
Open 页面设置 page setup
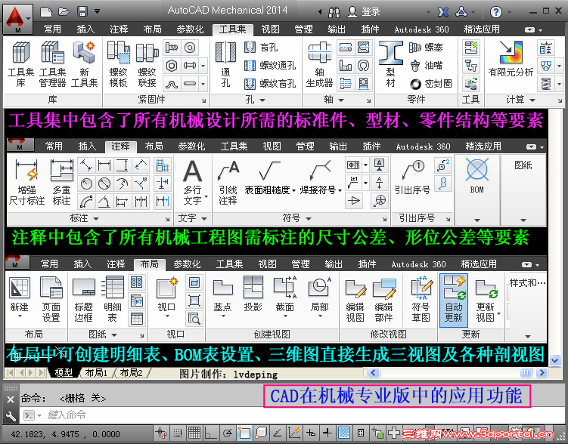pyautogui.click(x=51, y=299)
